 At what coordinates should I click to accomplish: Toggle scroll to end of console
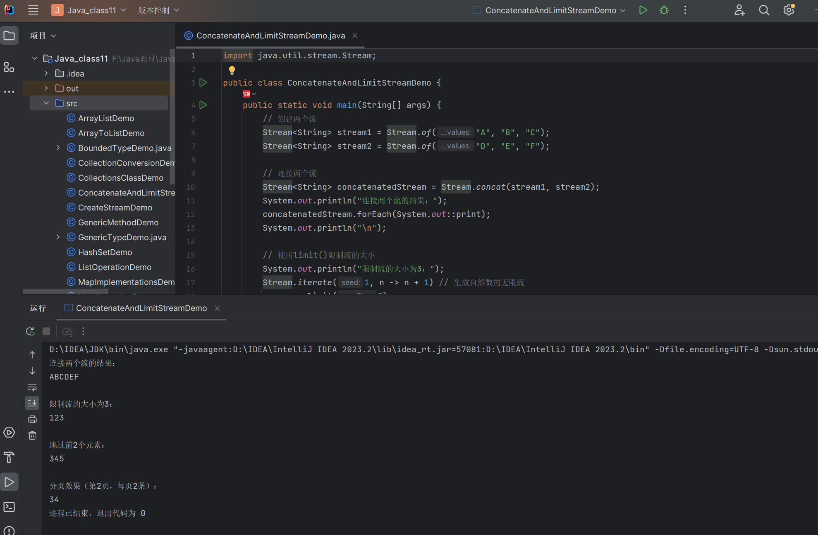[x=32, y=403]
